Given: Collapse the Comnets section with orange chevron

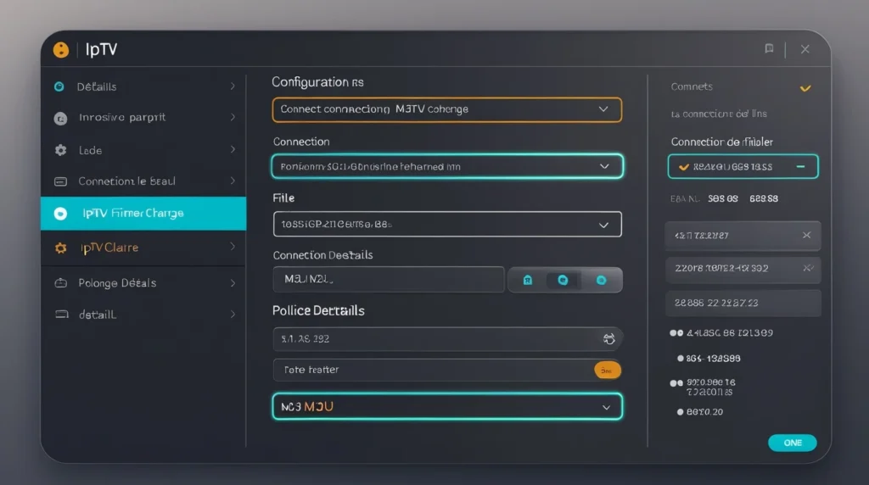Looking at the screenshot, I should point(805,88).
